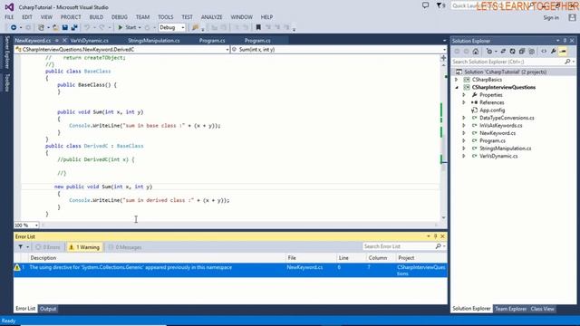Toggle the 0 Messages filter
This screenshot has height=326, width=580.
click(125, 247)
